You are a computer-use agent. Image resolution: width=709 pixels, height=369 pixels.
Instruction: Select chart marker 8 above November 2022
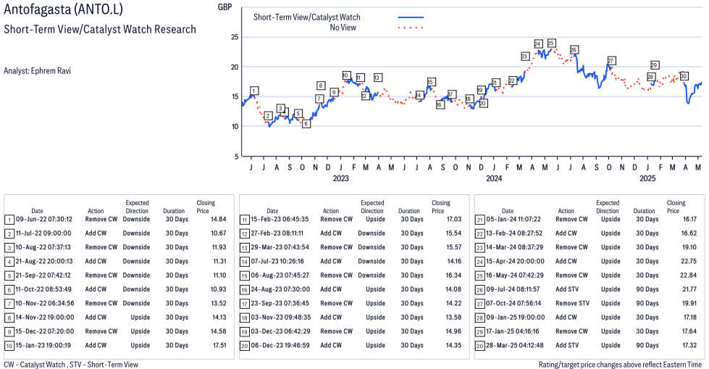(x=321, y=86)
